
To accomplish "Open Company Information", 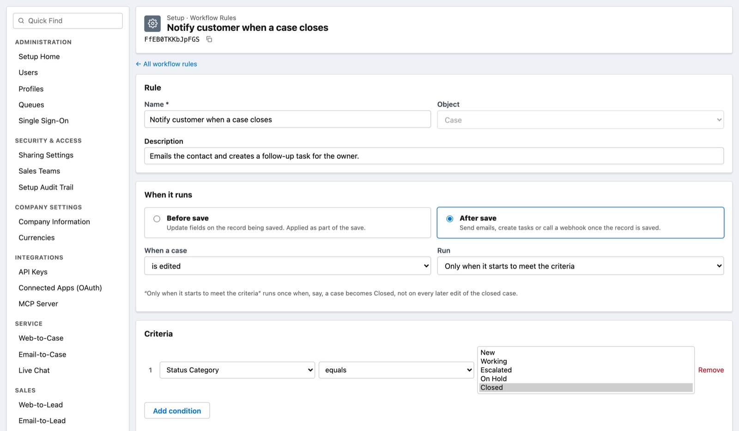I will coord(54,222).
